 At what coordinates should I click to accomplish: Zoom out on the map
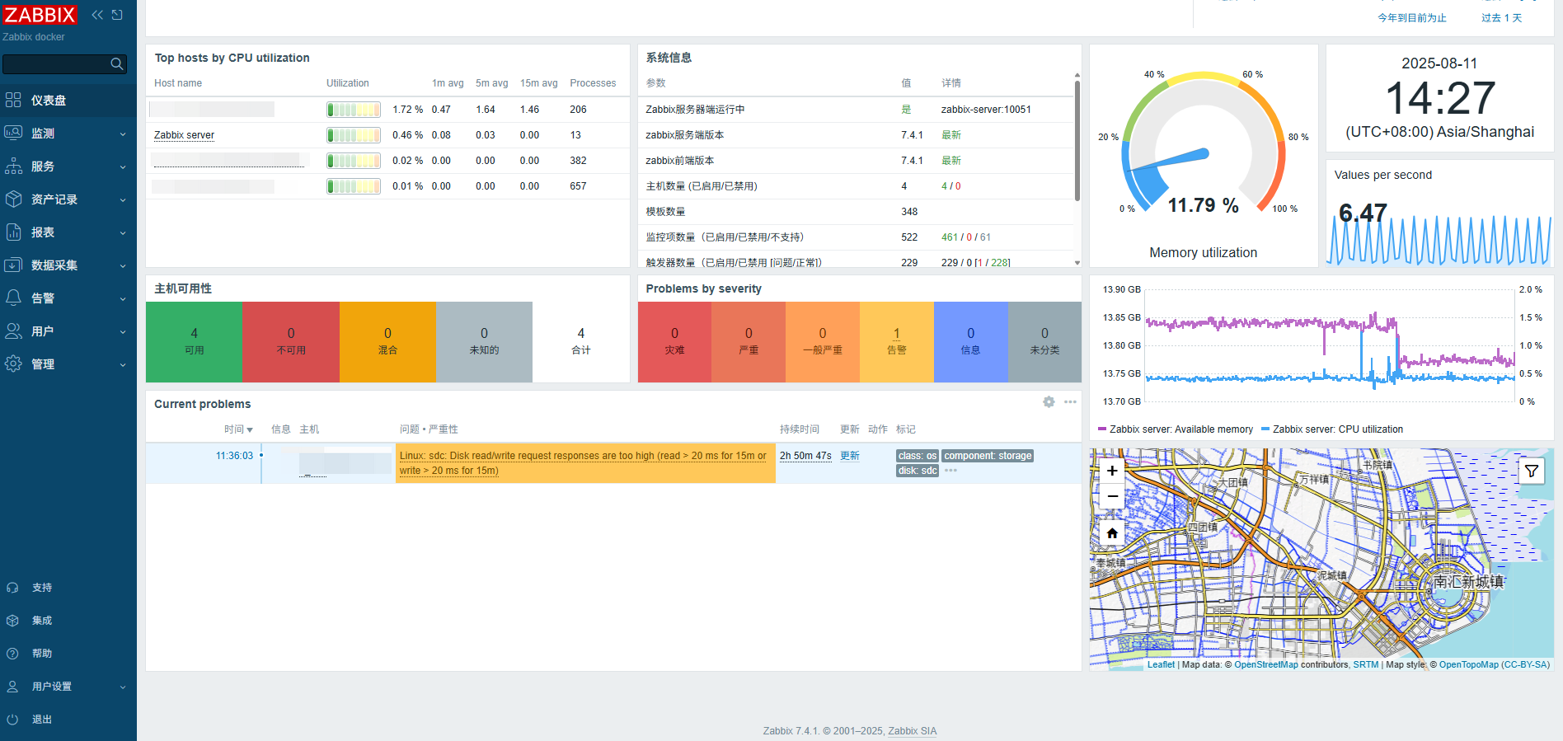click(x=1112, y=496)
